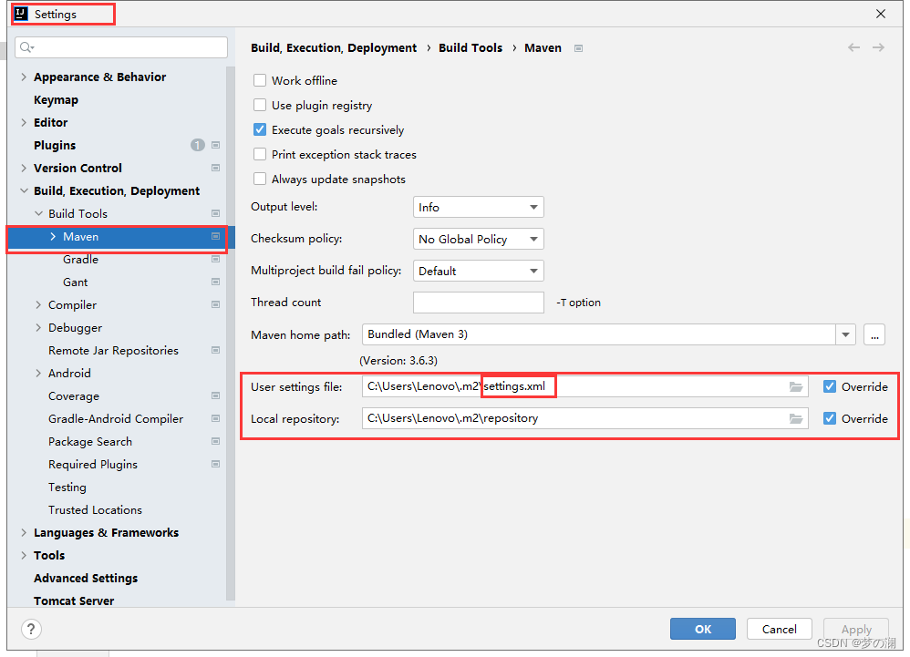The width and height of the screenshot is (910, 657).
Task: Click the settings tree vertical scrollbar
Action: (x=231, y=334)
